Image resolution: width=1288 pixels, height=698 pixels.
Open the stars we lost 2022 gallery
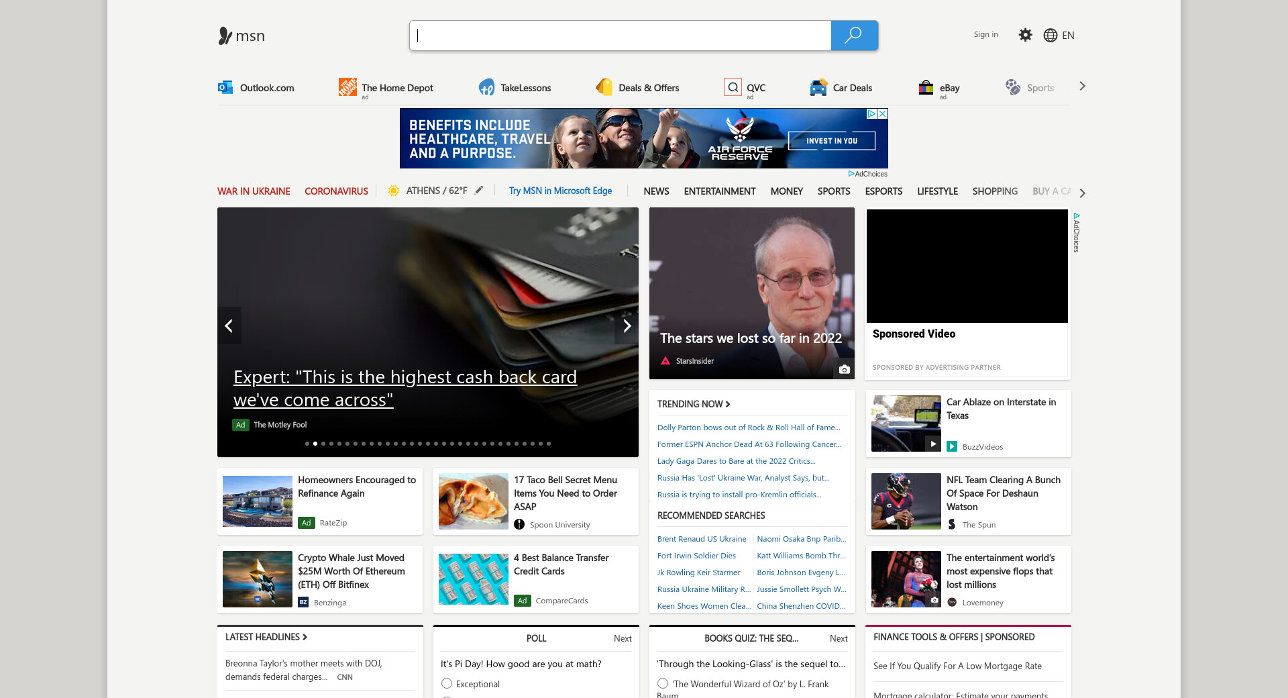coord(752,293)
